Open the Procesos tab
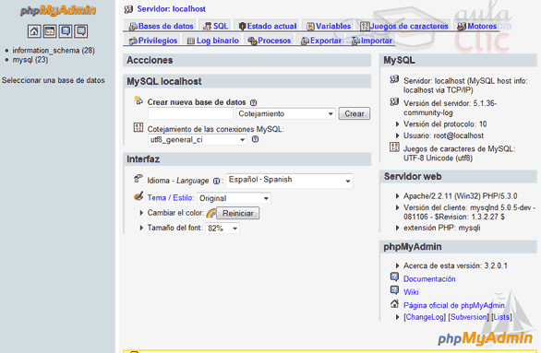Screen dimensions: 541x353 tap(270, 41)
